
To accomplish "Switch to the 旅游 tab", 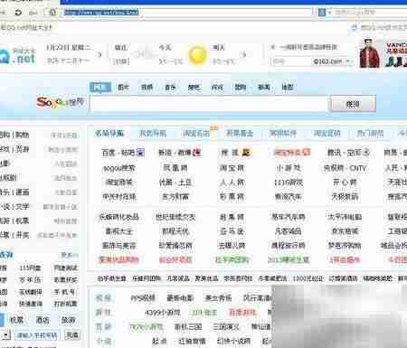I will coord(68,320).
